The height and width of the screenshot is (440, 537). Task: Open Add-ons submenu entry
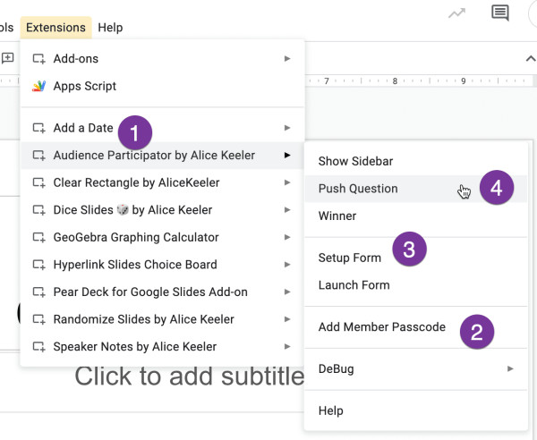click(163, 59)
